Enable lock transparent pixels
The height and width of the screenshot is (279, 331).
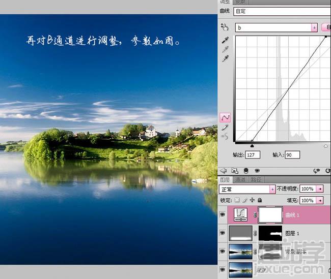(x=237, y=200)
